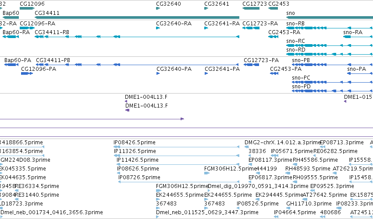The height and width of the screenshot is (219, 373).
Task: Click transcript CG34411-RB label
Action: coord(52,32)
